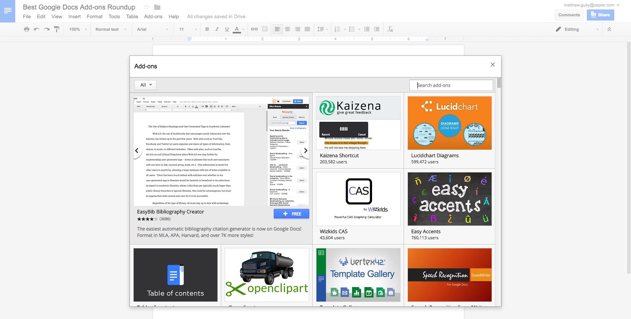Click the Search add-ons field

coord(451,85)
